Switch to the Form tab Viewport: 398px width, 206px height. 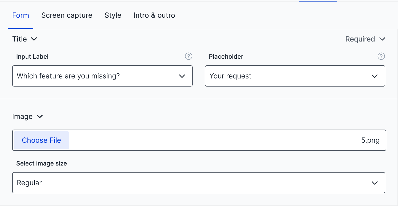[x=21, y=15]
